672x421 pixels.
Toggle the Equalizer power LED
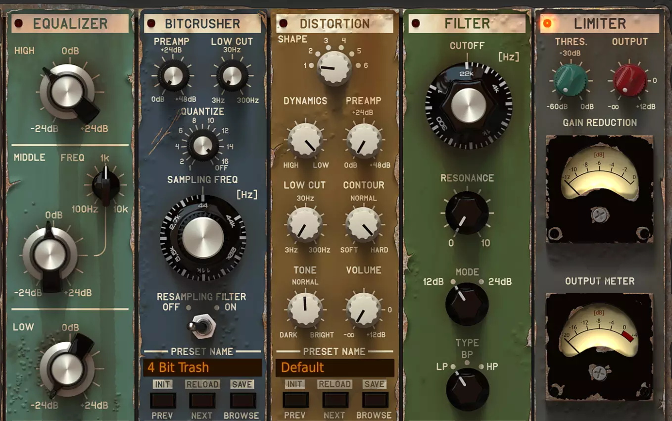tap(19, 23)
